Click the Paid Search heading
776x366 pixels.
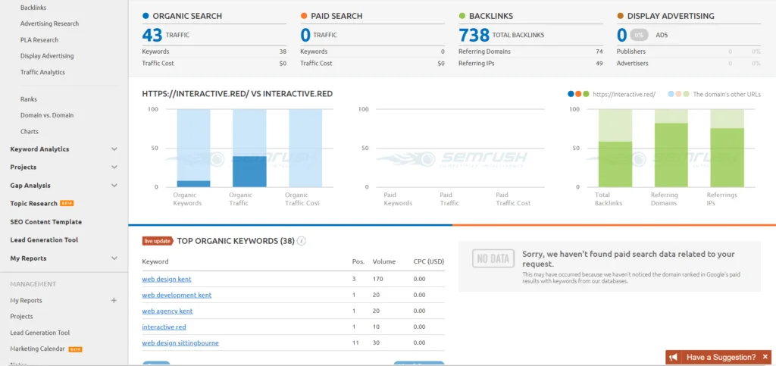pyautogui.click(x=336, y=16)
